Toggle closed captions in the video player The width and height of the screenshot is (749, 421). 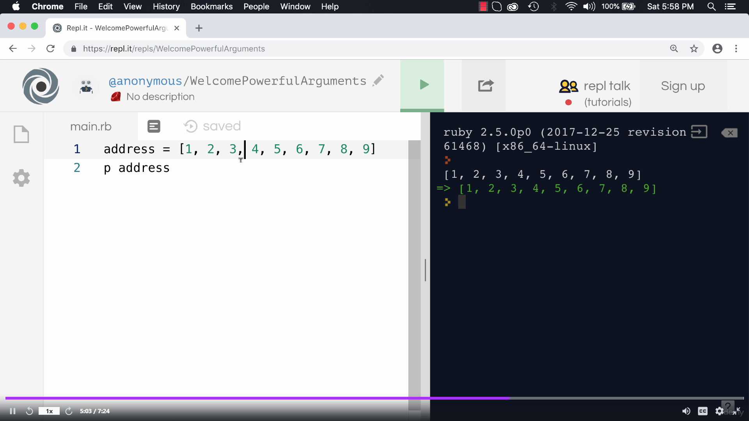tap(703, 411)
